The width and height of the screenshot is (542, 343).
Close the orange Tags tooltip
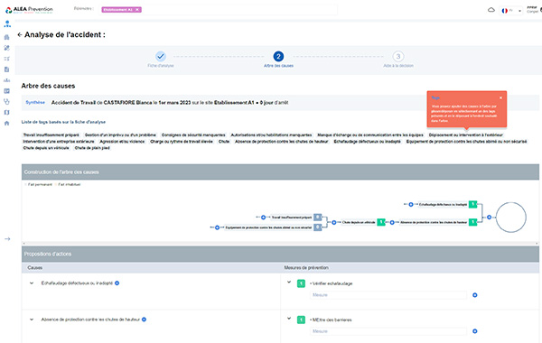tap(500, 97)
